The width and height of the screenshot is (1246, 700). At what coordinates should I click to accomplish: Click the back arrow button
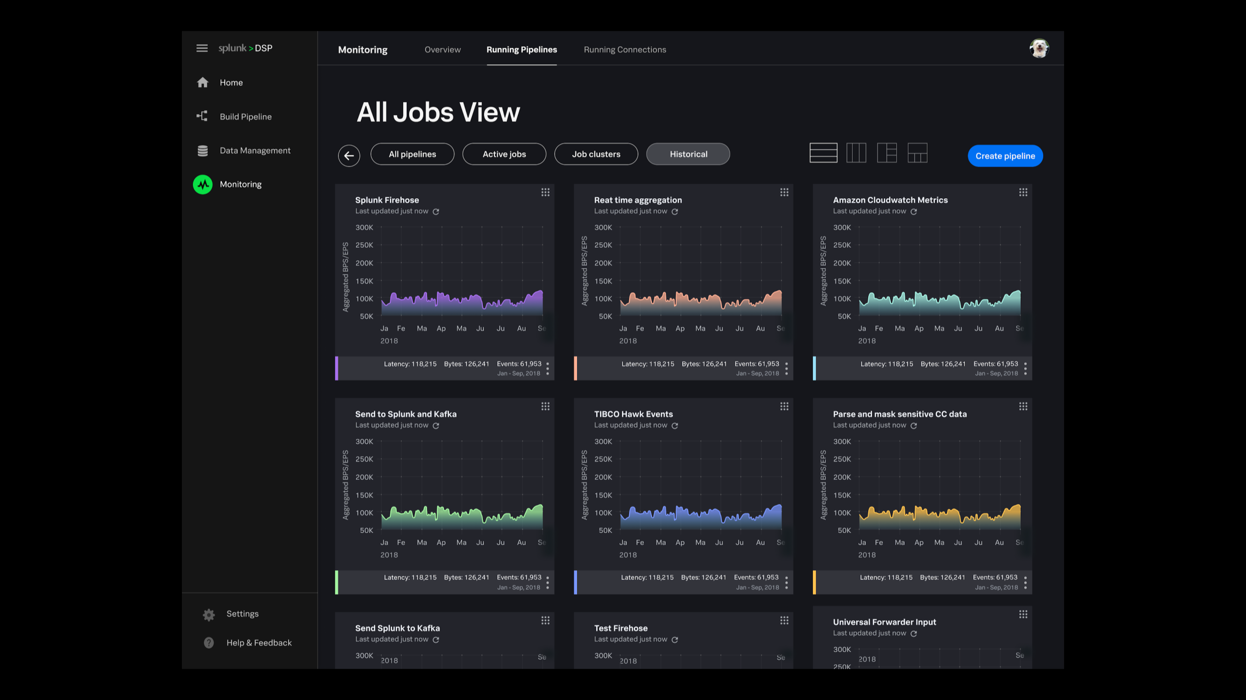(x=349, y=156)
